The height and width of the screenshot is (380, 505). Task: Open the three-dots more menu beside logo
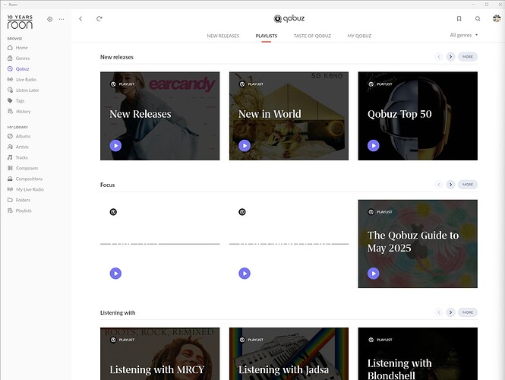[x=62, y=19]
